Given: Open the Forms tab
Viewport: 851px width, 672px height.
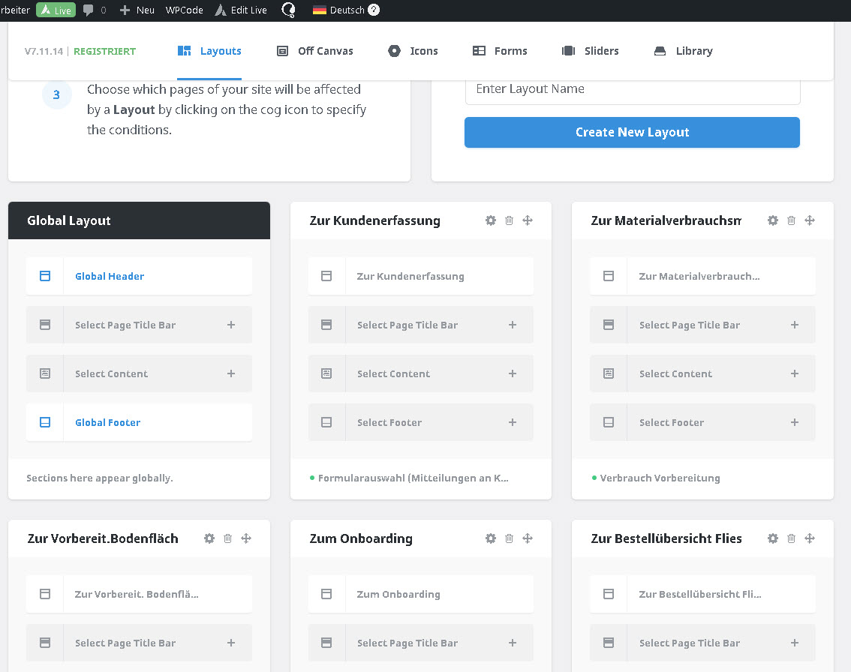Looking at the screenshot, I should 500,51.
